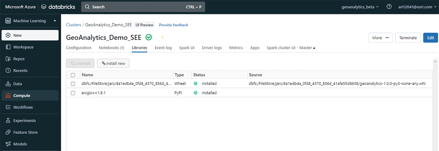Select the arcgis==1.9.1 library checkbox
439x151 pixels.
point(73,93)
